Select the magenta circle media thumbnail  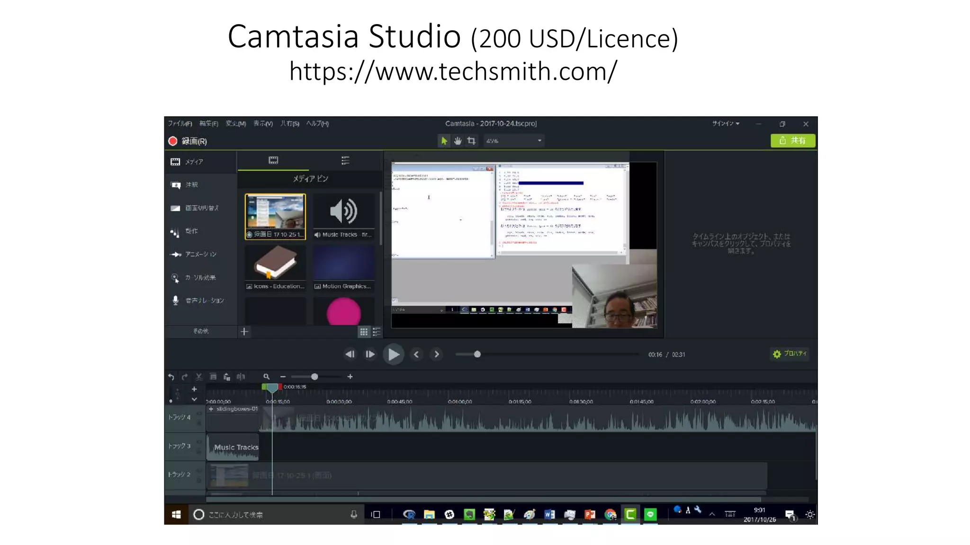tap(344, 311)
